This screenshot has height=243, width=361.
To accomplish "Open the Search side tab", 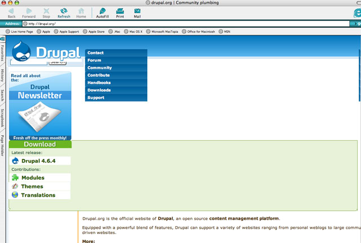I will [2, 95].
